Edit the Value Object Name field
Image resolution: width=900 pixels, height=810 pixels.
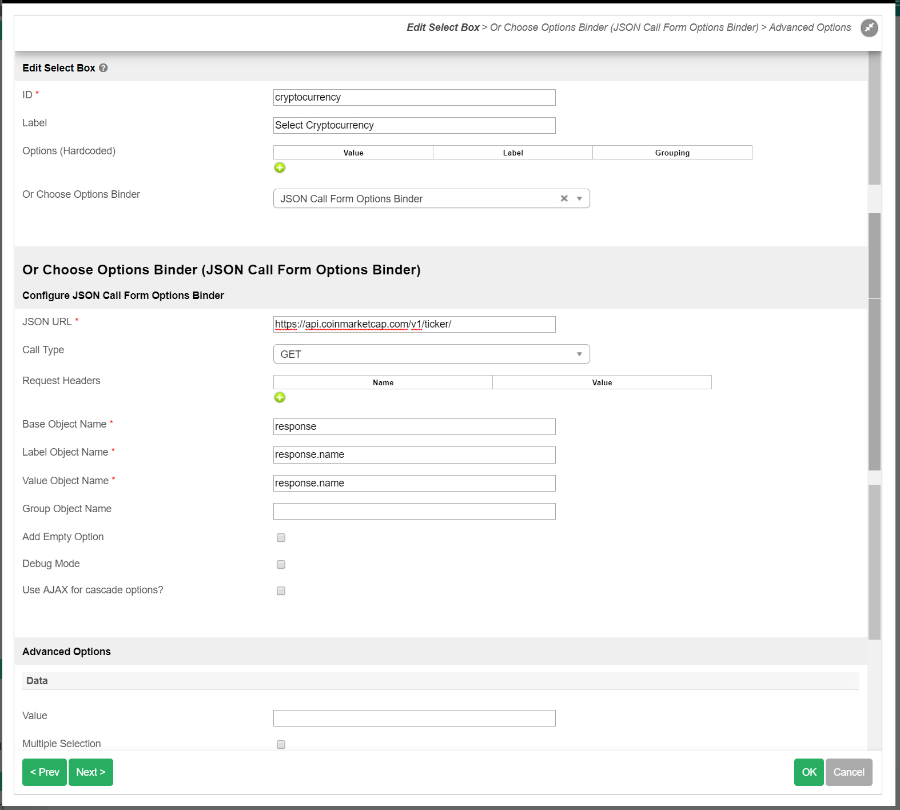415,483
